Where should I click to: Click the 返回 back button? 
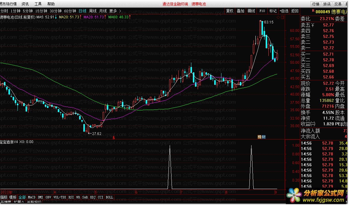pyautogui.click(x=295, y=11)
